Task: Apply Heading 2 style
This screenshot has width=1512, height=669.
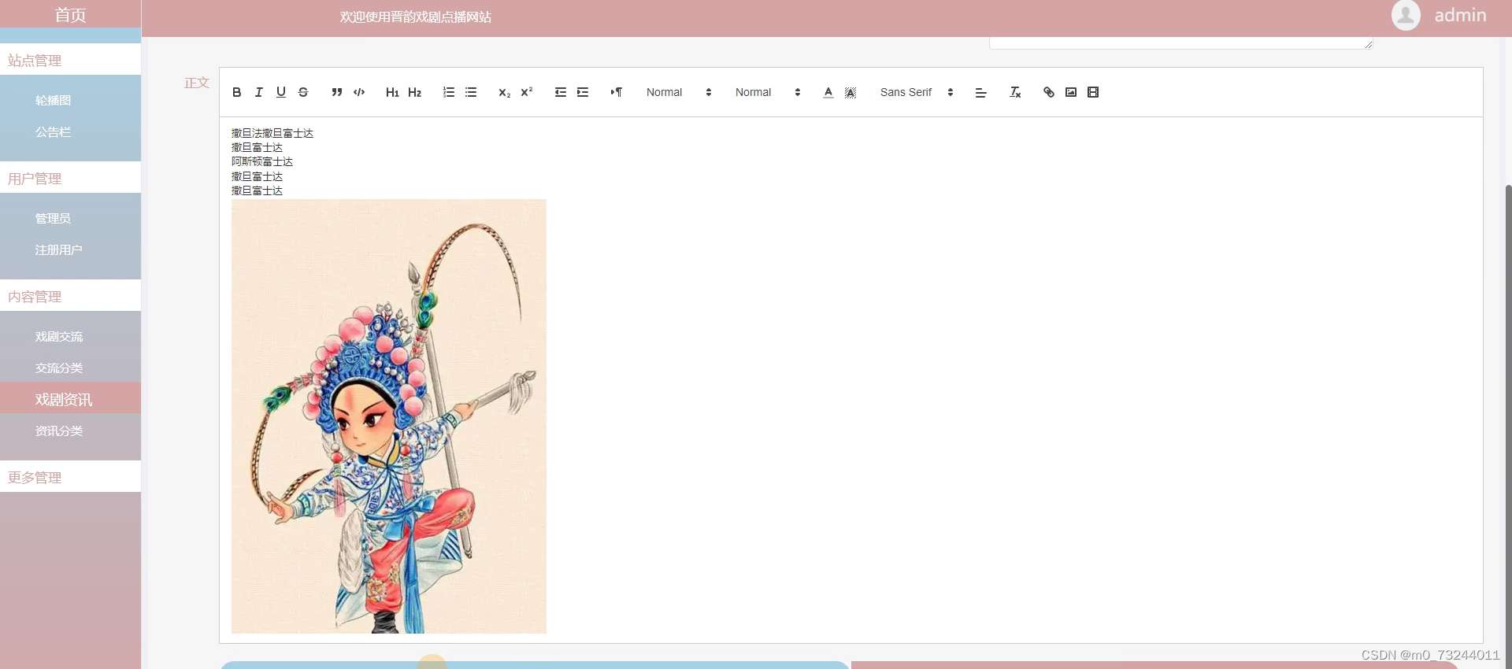Action: tap(415, 92)
